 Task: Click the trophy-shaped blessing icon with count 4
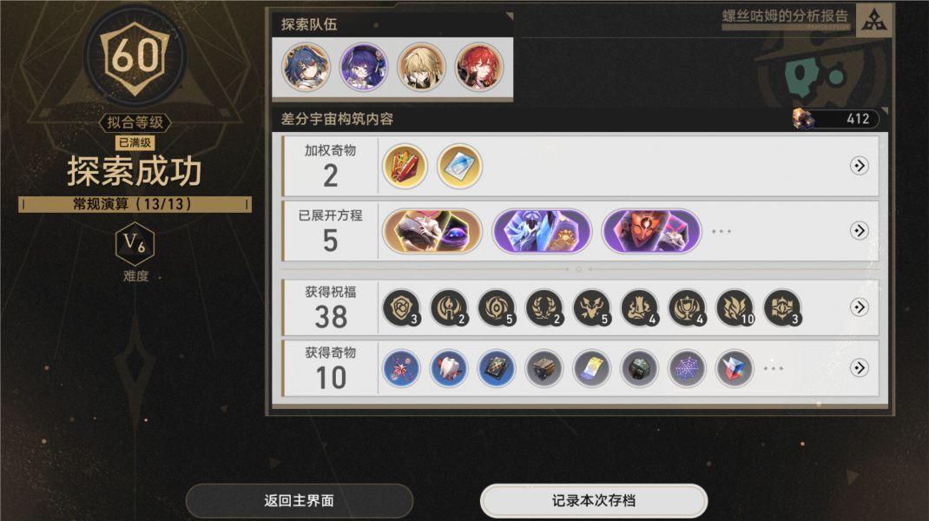[688, 309]
